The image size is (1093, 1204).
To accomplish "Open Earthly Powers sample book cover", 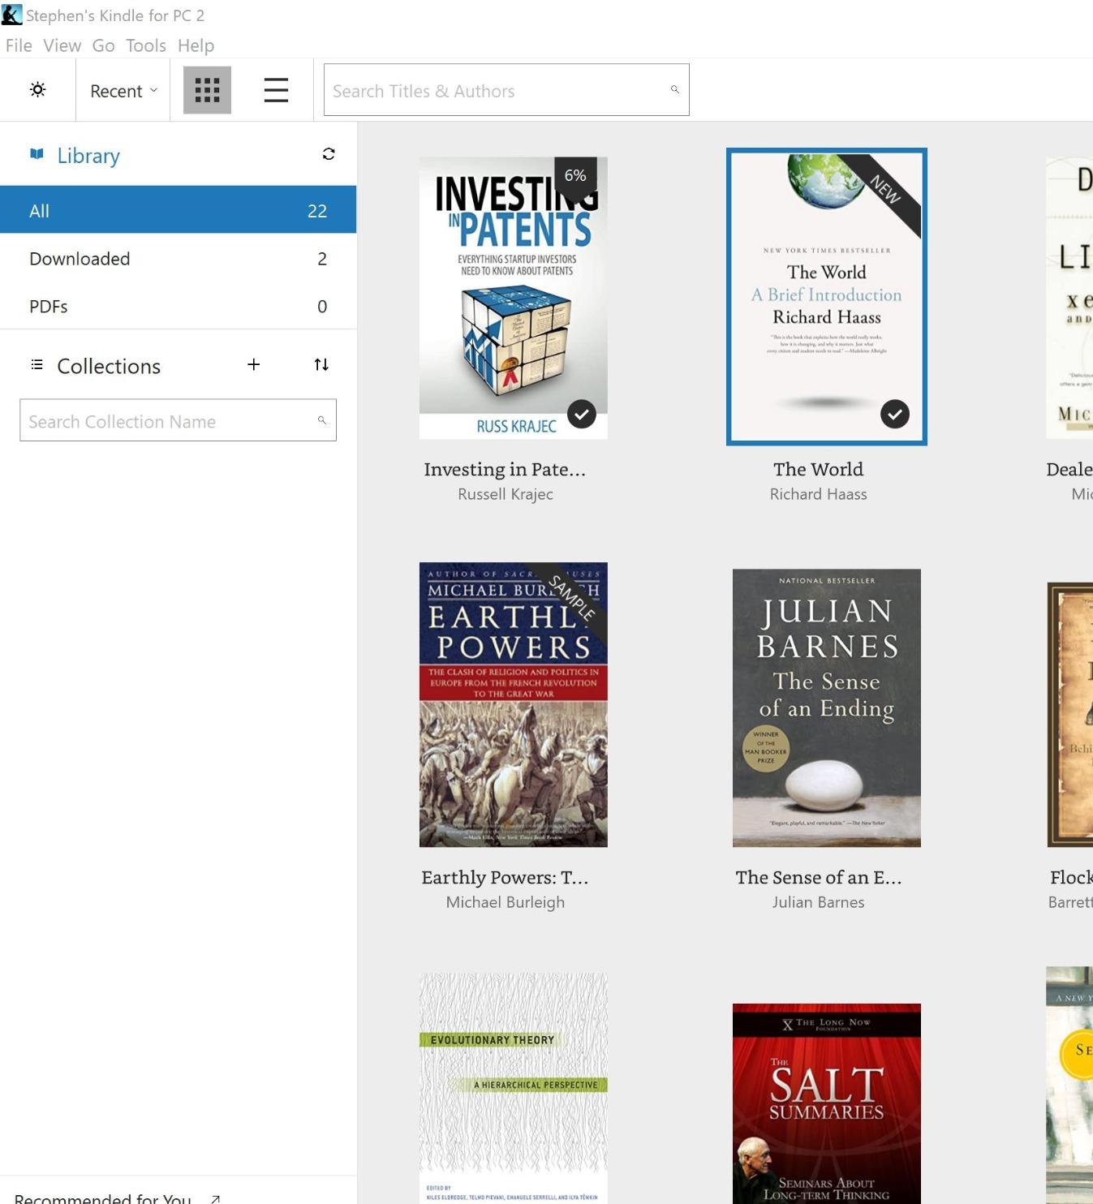I will tap(514, 704).
